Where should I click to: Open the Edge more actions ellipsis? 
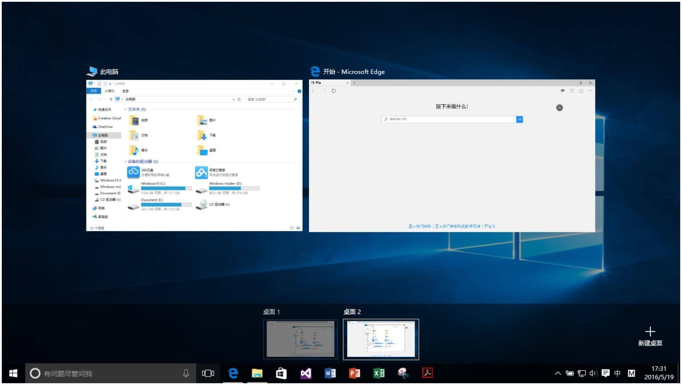point(591,91)
